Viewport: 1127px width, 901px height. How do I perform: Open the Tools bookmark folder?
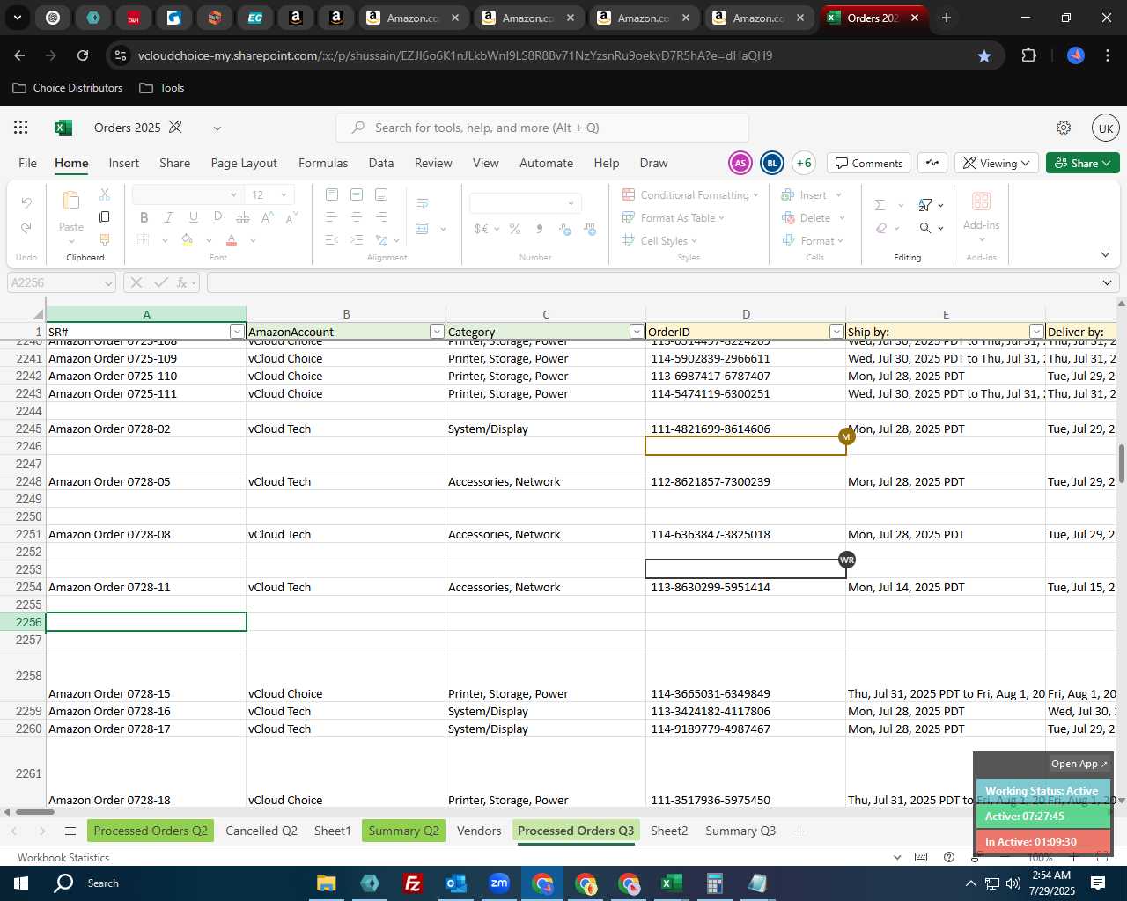[x=162, y=88]
